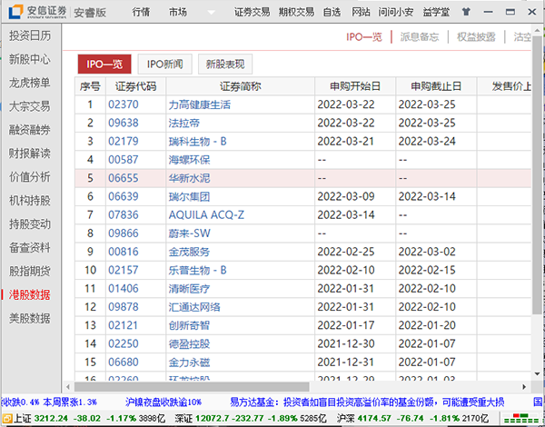Switch to the 派息备忘 tab
The height and width of the screenshot is (427, 545).
click(420, 37)
